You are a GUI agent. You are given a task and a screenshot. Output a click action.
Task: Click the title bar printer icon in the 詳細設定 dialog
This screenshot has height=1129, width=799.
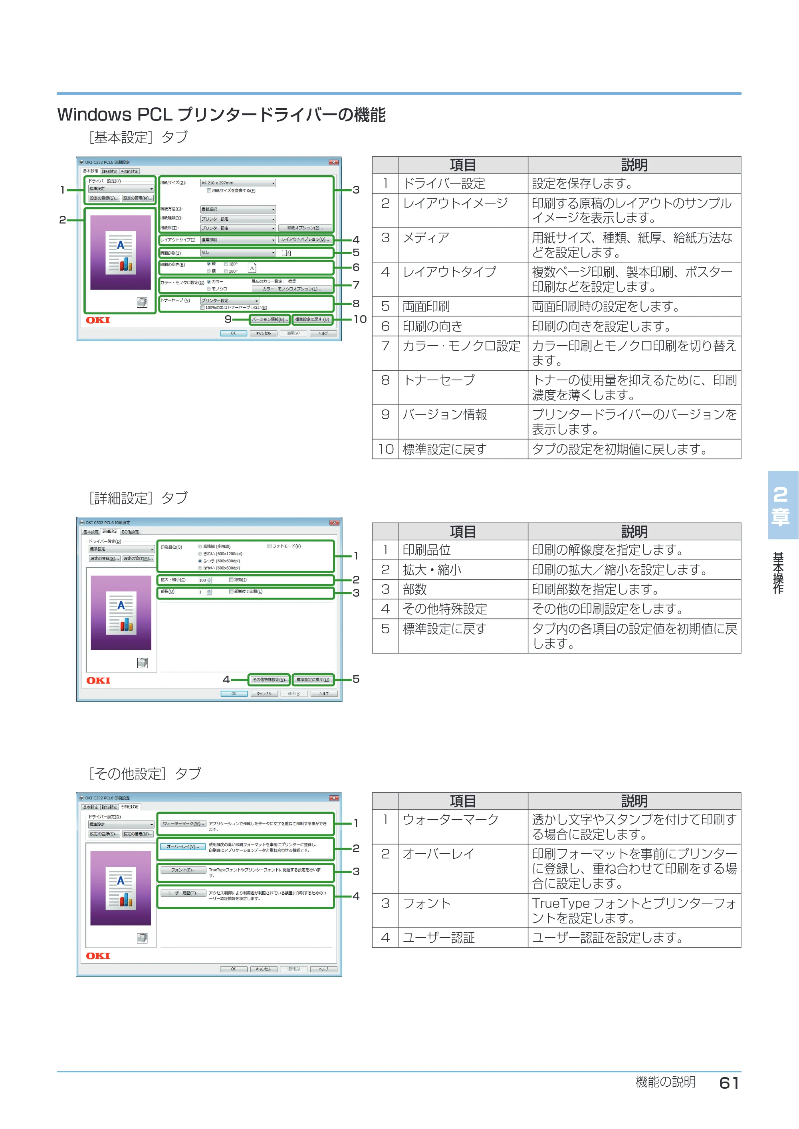[82, 523]
